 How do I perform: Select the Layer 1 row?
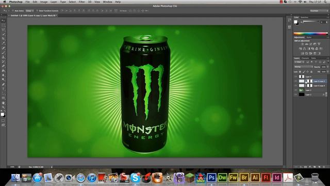pyautogui.click(x=310, y=90)
